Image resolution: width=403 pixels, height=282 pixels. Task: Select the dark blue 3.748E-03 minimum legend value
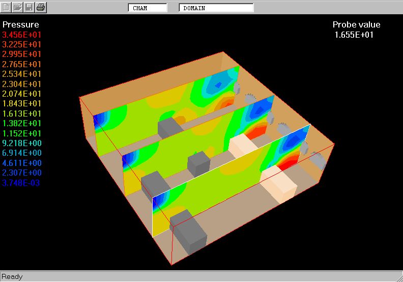(x=21, y=183)
